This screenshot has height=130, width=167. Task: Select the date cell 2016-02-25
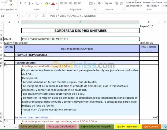click(x=149, y=43)
